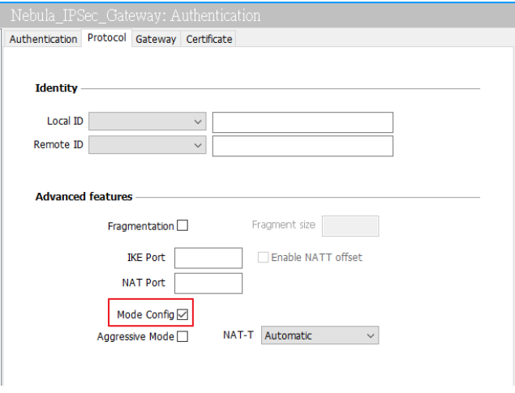Switch to the Authentication tab
The height and width of the screenshot is (393, 515).
(x=43, y=39)
